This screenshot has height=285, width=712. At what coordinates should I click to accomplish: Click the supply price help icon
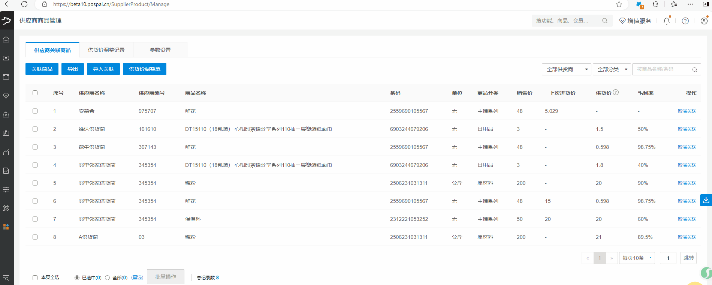pos(616,92)
